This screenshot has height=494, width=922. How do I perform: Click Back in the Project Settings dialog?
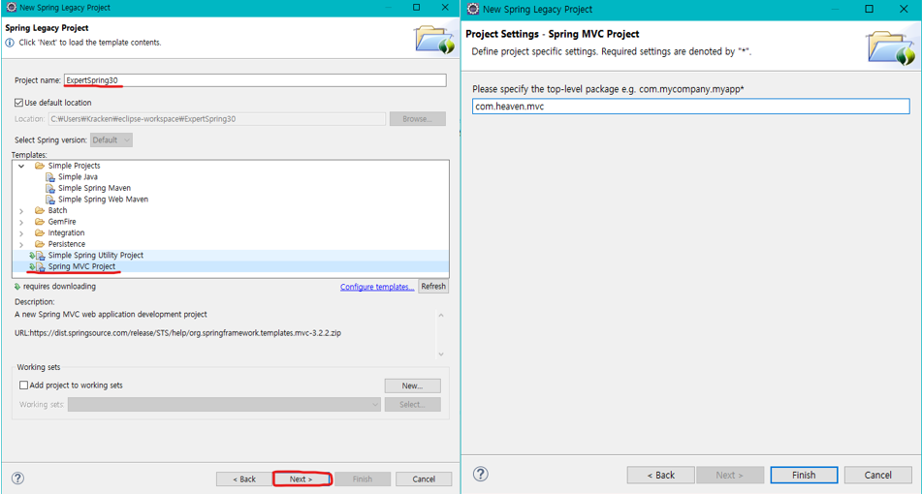(661, 475)
